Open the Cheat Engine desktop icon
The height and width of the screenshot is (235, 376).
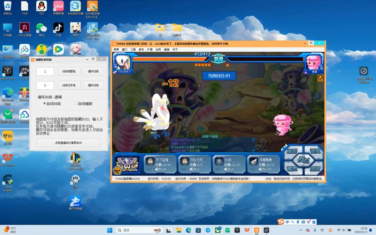coord(8,181)
